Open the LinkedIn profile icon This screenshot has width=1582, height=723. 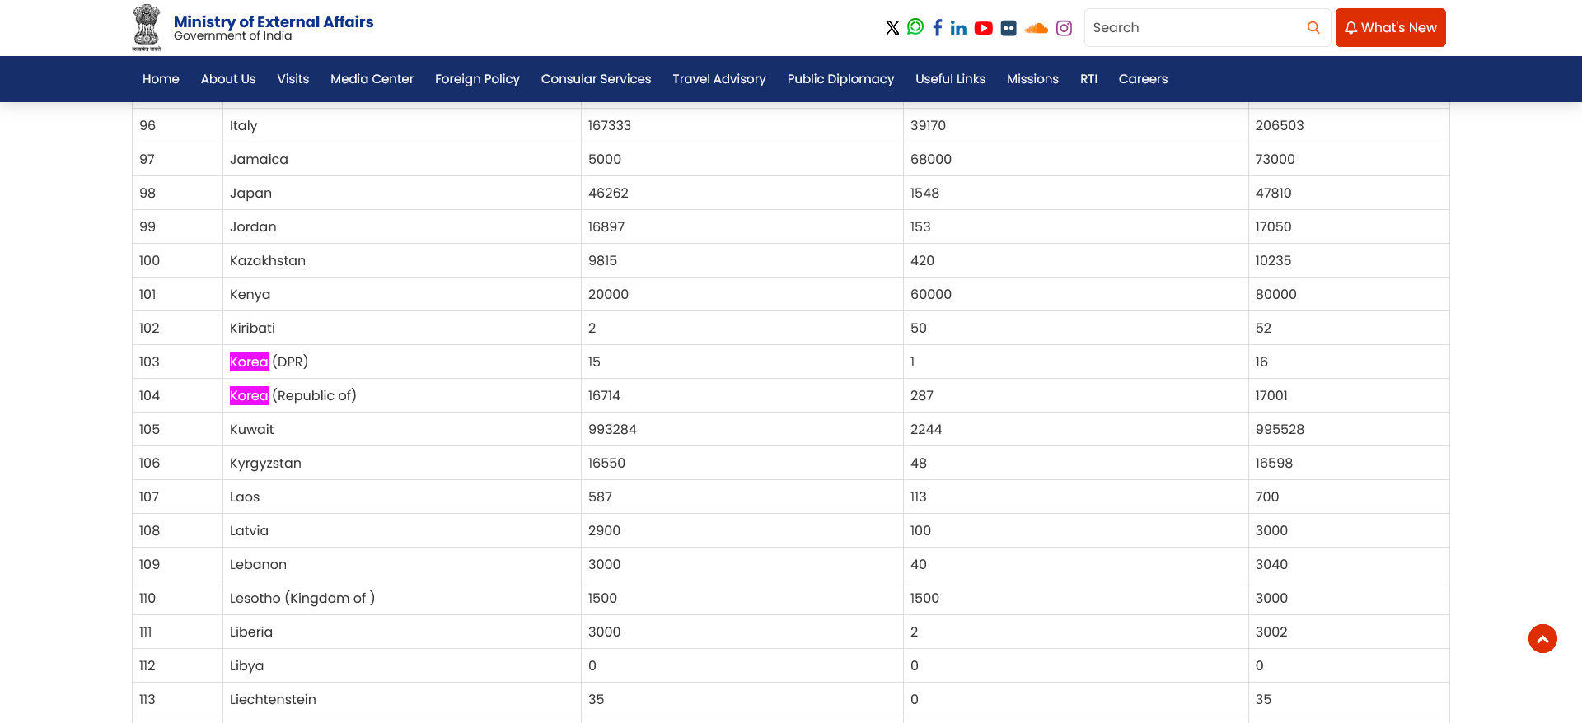(958, 28)
